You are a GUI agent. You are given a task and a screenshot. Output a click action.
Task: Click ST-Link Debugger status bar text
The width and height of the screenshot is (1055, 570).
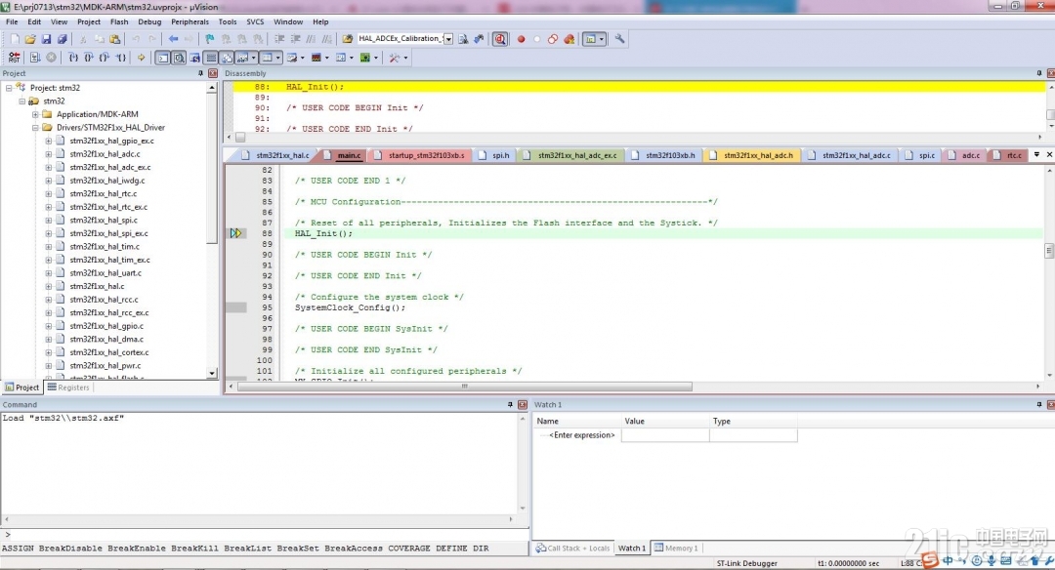pos(747,563)
